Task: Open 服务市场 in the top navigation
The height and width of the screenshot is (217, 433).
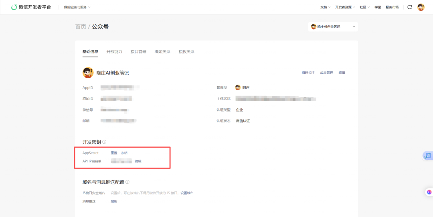Action: point(392,7)
